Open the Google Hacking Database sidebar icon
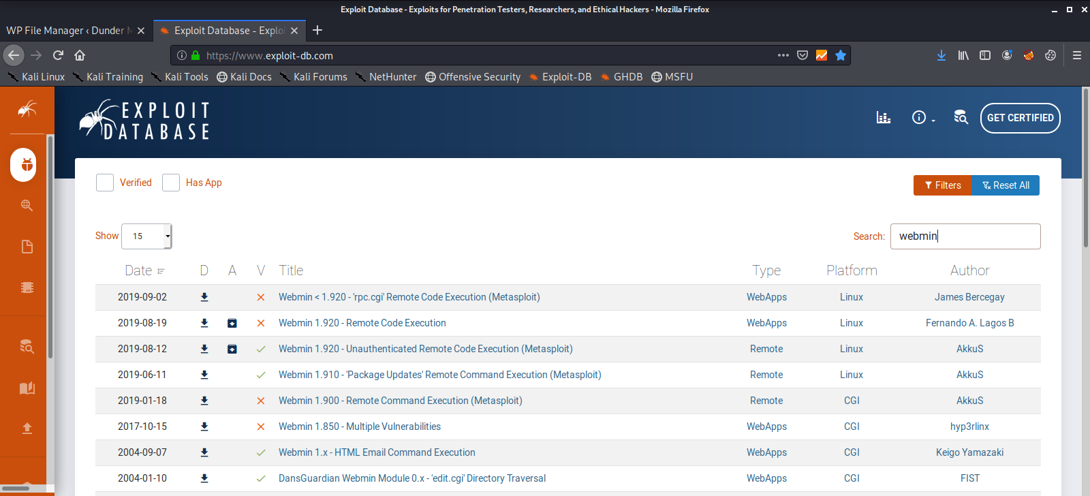The height and width of the screenshot is (496, 1090). point(27,205)
